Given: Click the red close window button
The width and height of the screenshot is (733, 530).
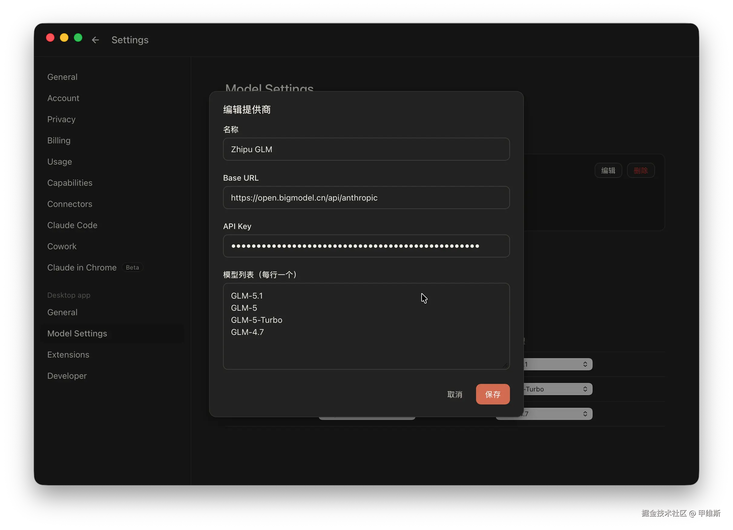Looking at the screenshot, I should pyautogui.click(x=51, y=38).
